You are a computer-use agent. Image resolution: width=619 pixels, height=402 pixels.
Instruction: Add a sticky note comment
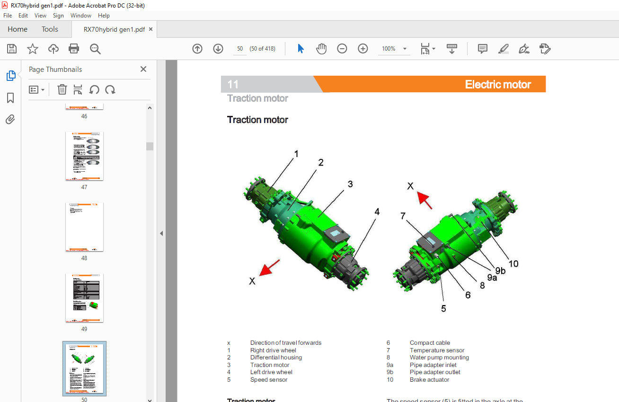pyautogui.click(x=483, y=49)
